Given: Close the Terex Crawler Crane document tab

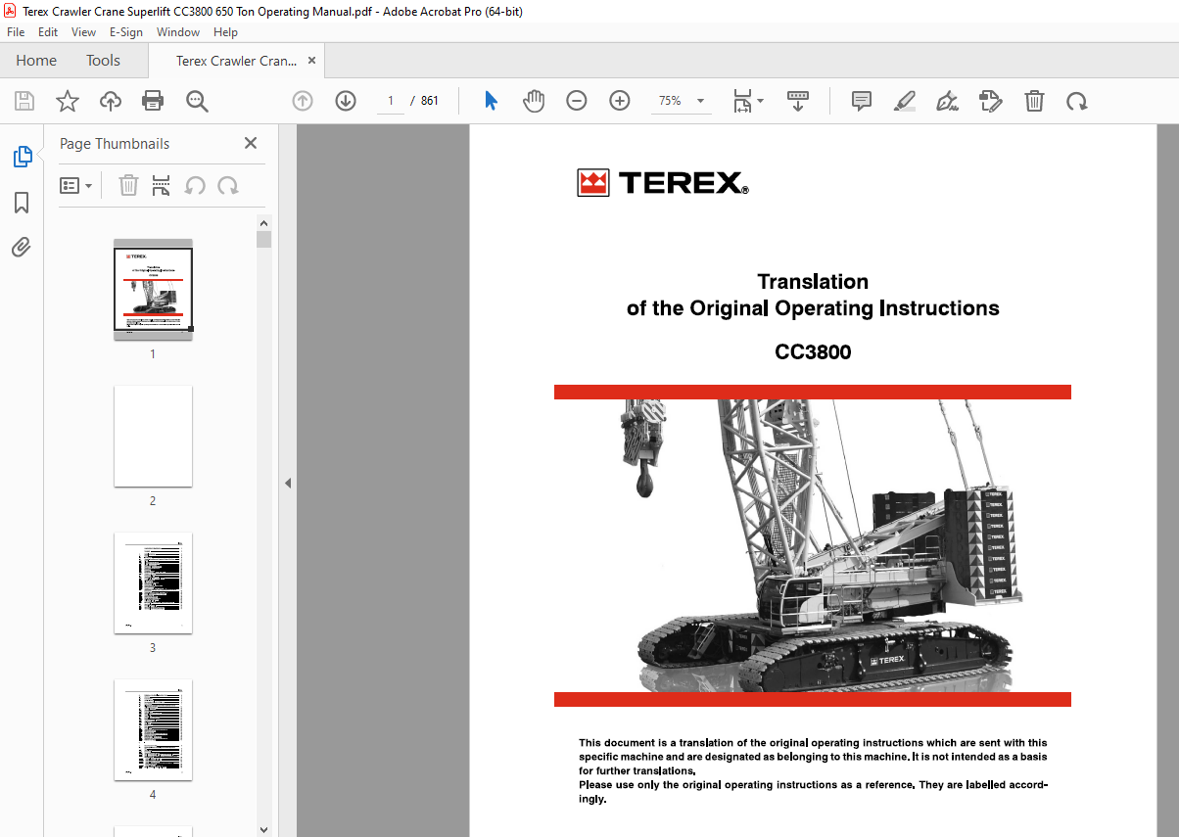Looking at the screenshot, I should (x=311, y=61).
